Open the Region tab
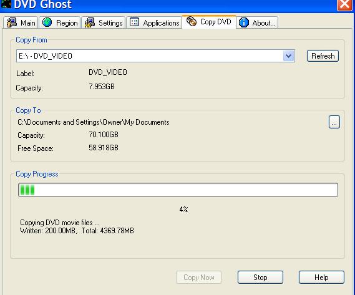This screenshot has width=355, height=295. 59,22
